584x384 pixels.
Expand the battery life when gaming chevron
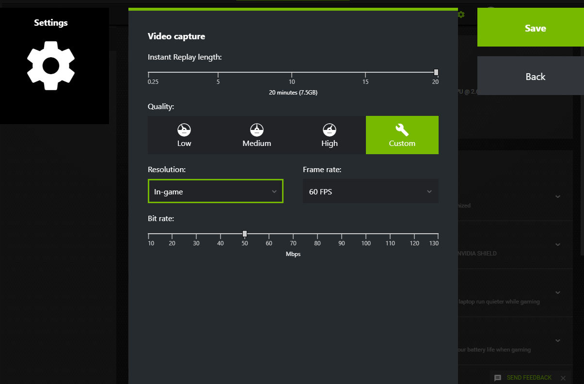point(558,340)
